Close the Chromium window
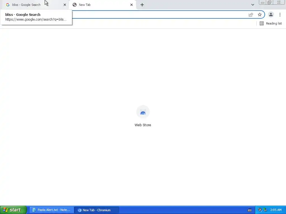286x214 pixels. coord(279,2)
